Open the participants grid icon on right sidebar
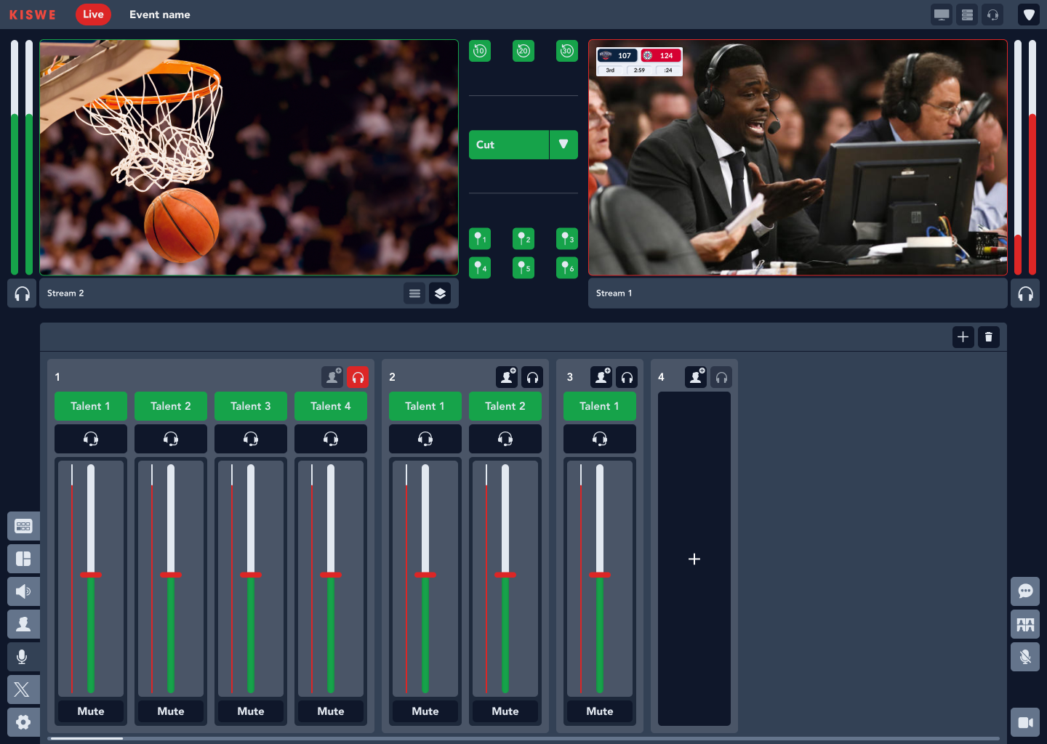 [1025, 624]
